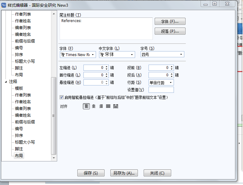243x185 pixels.
Task: Select 作者列表 under 注释 in tree
Action: click(23, 95)
